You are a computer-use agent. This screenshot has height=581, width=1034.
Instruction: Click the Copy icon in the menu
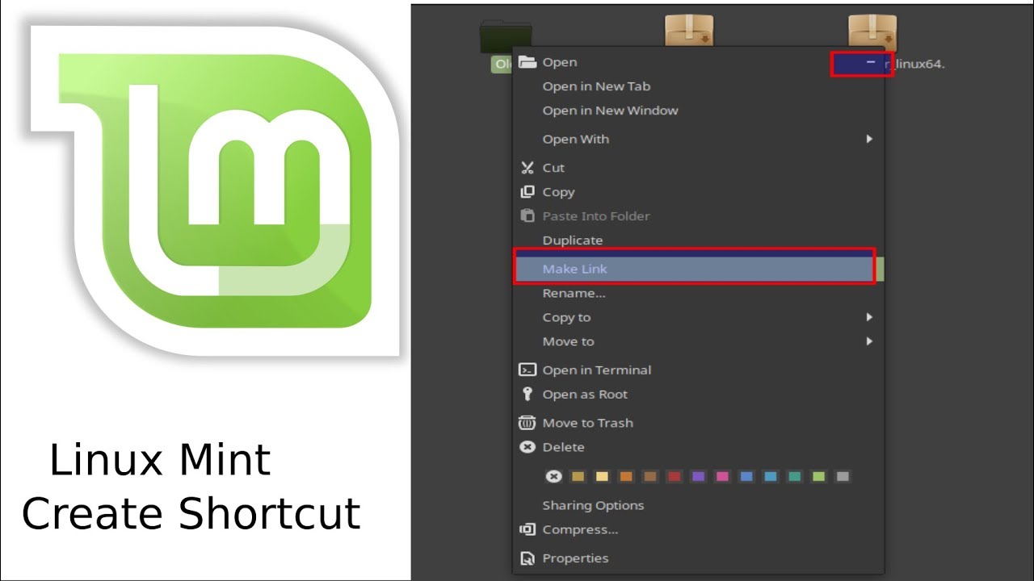[x=528, y=192]
